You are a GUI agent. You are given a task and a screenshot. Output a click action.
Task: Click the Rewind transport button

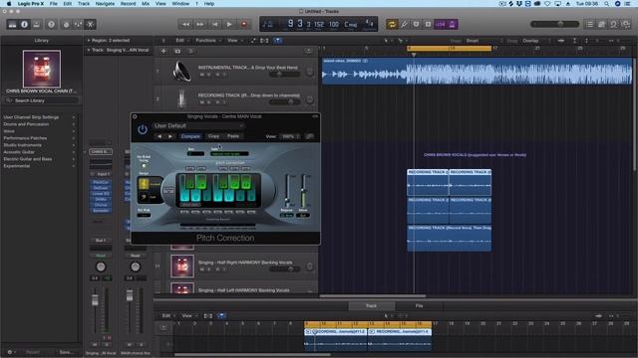[185, 24]
